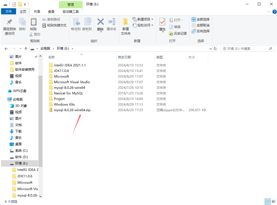Click Invert selection (反向选择)
Image resolution: width=277 pixels, height=205 pixels.
(200, 31)
